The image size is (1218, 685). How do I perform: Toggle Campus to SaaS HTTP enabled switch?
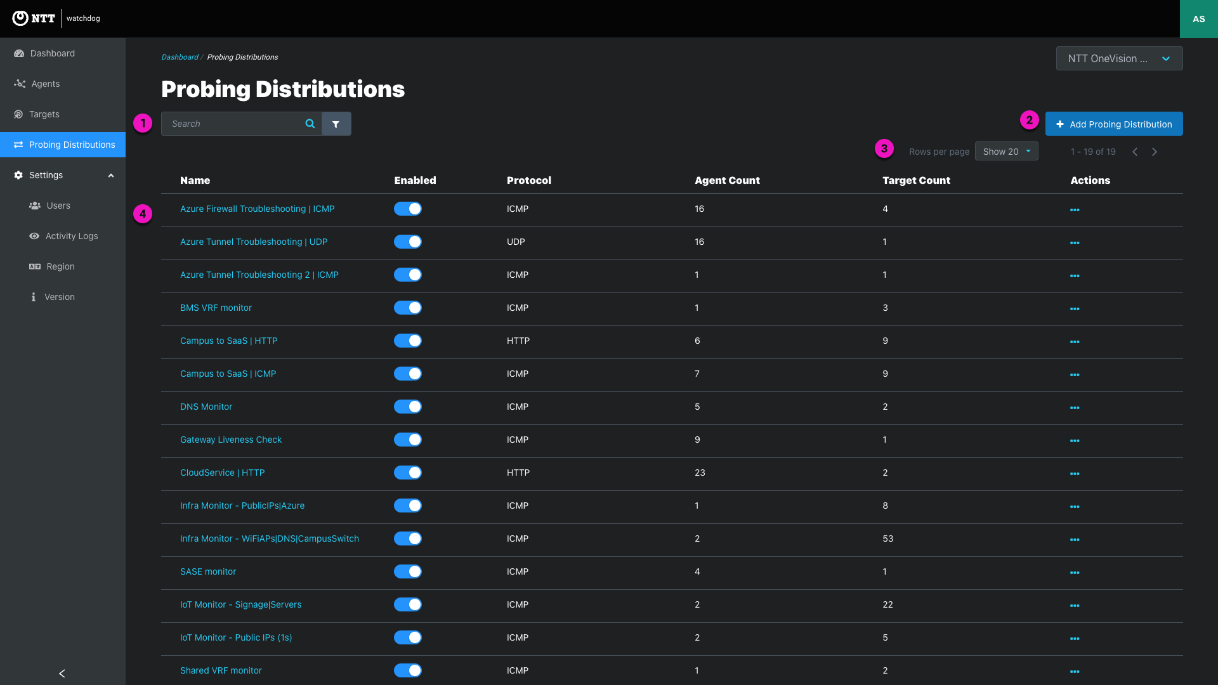(x=408, y=341)
